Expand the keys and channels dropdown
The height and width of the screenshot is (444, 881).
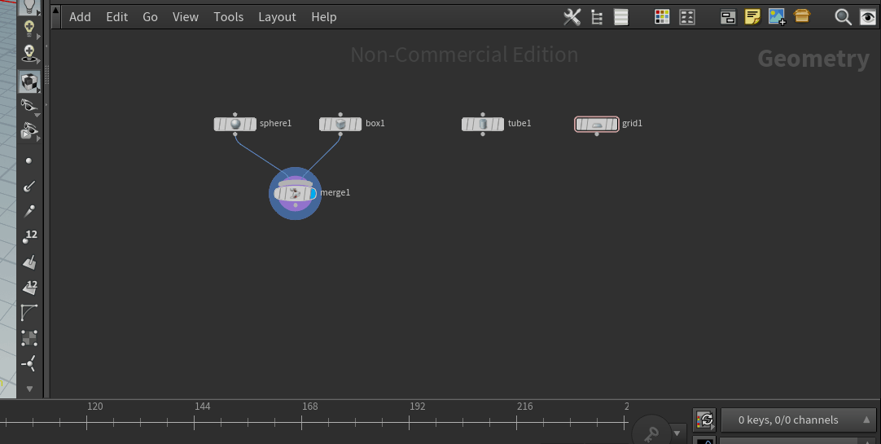[866, 420]
